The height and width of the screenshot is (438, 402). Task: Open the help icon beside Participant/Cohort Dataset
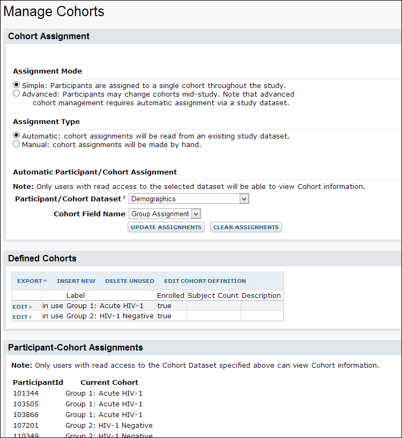124,198
